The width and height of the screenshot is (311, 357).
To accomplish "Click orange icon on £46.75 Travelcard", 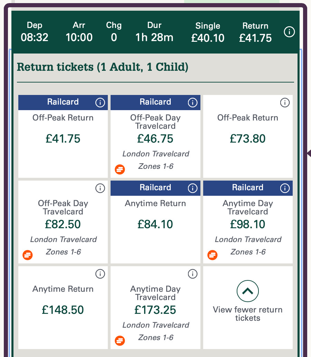I will click(x=120, y=169).
